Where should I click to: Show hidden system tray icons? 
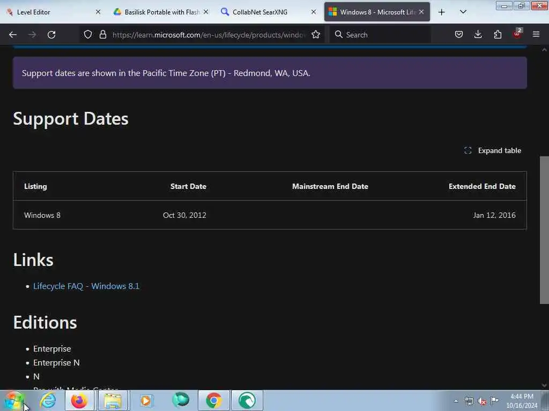[x=456, y=401]
